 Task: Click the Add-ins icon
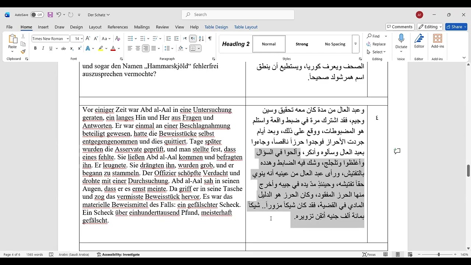pos(438,41)
